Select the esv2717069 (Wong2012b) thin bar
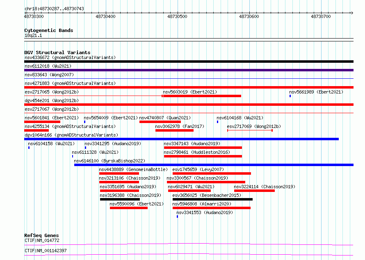 (x=250, y=130)
